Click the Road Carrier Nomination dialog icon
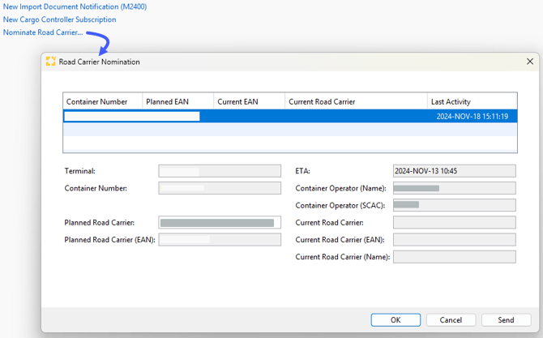This screenshot has width=543, height=338. point(50,62)
